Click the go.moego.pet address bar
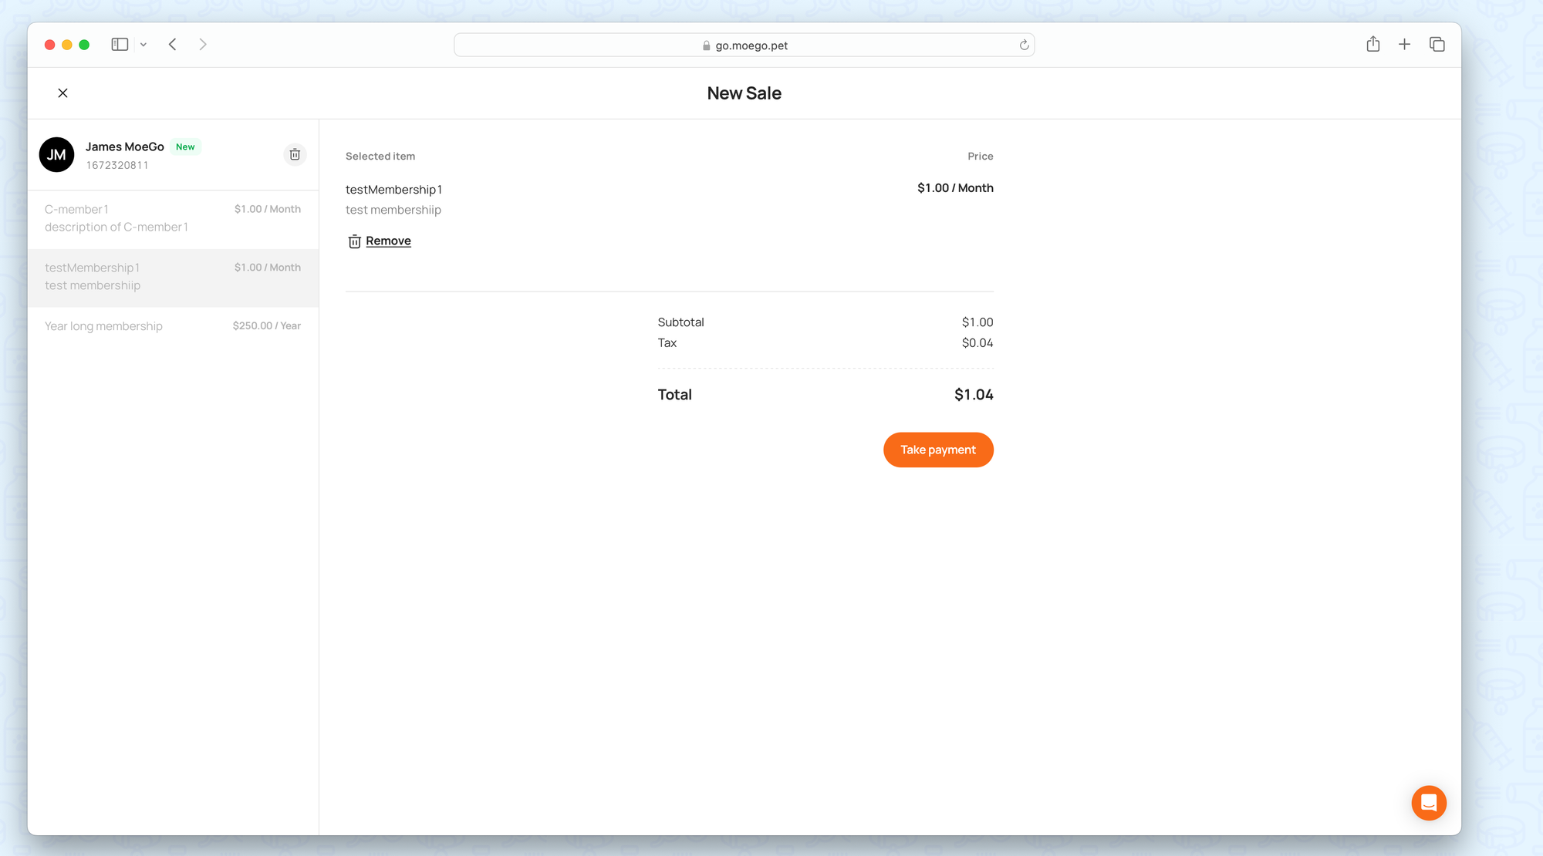Viewport: 1543px width, 856px height. pos(744,45)
